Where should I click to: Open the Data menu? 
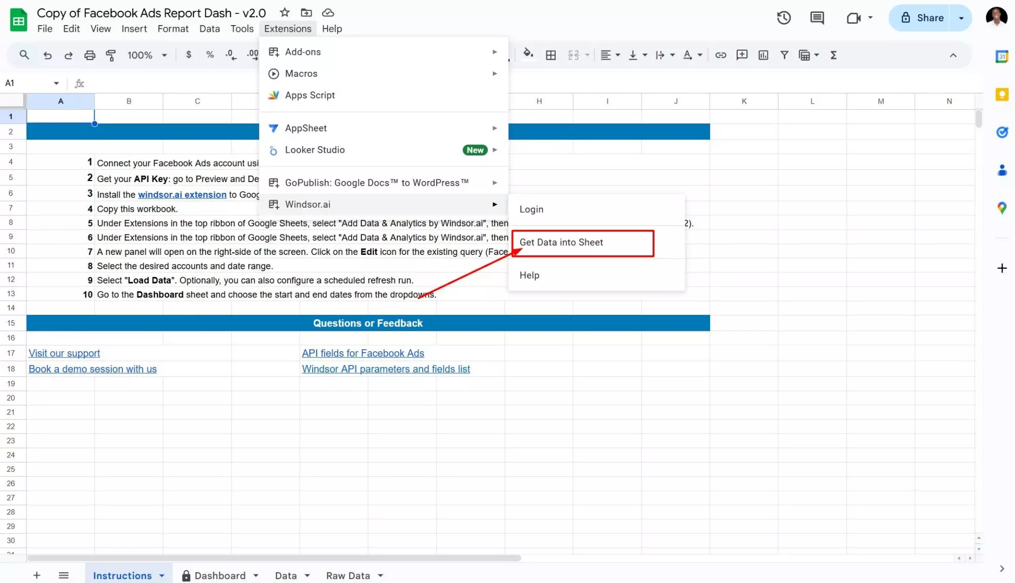point(209,29)
